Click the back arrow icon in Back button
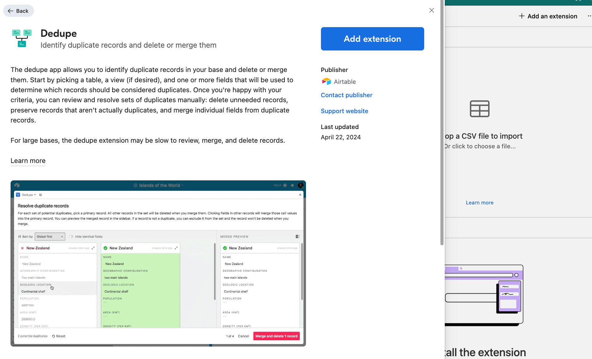Screen dimensions: 592x359 [x=11, y=11]
